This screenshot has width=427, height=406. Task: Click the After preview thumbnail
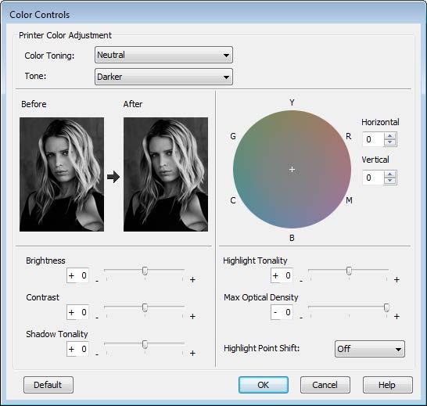point(166,174)
